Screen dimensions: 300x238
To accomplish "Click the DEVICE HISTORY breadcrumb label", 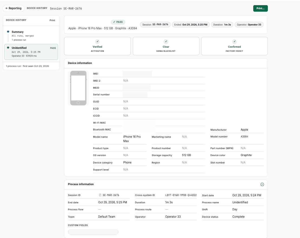I will [37, 8].
